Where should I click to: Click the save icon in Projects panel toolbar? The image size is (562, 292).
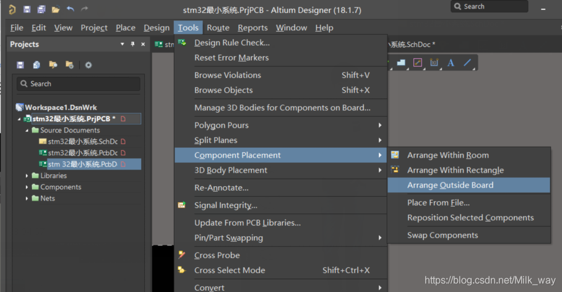pos(20,65)
